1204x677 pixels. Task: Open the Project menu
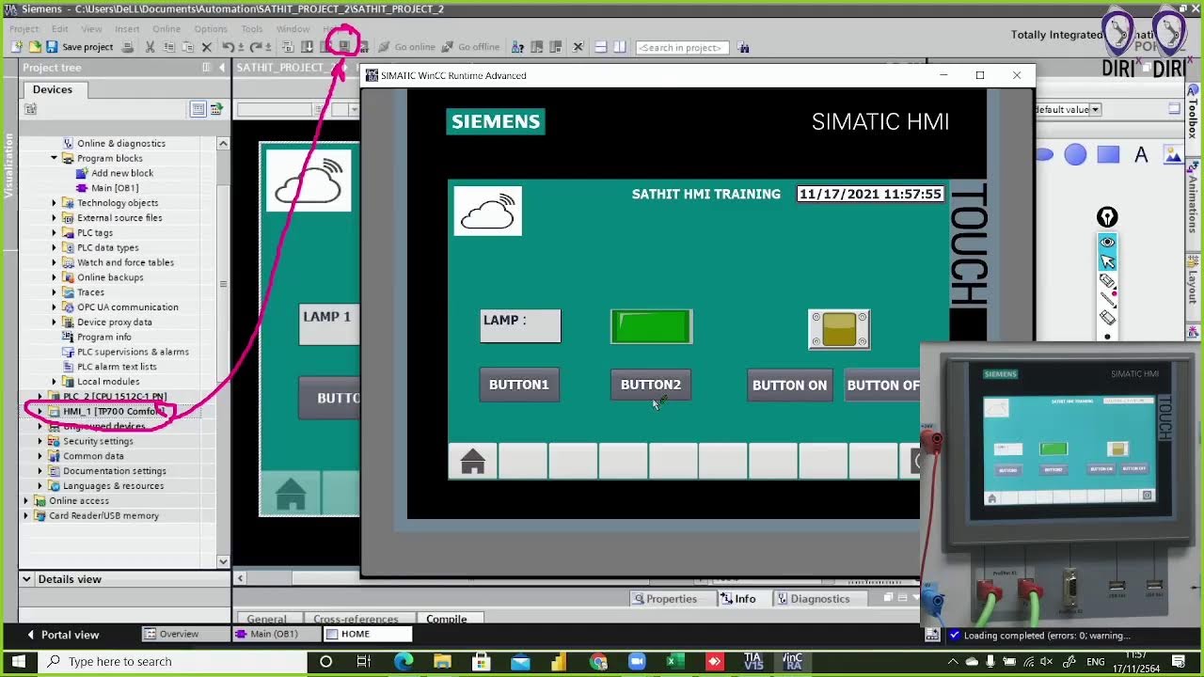pyautogui.click(x=24, y=29)
